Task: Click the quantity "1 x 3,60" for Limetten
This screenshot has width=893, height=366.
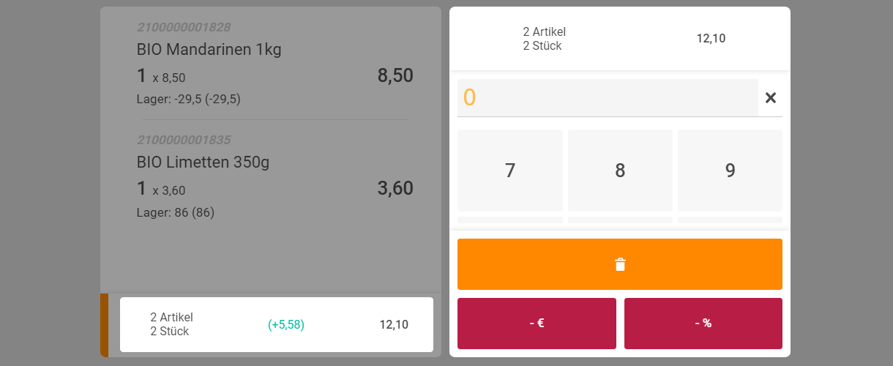Action: [161, 189]
